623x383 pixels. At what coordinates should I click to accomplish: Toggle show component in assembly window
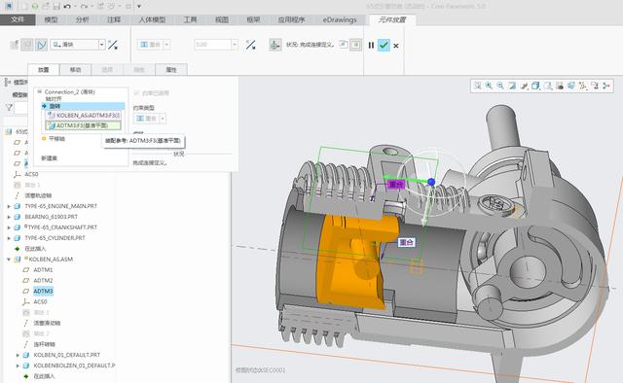[355, 45]
